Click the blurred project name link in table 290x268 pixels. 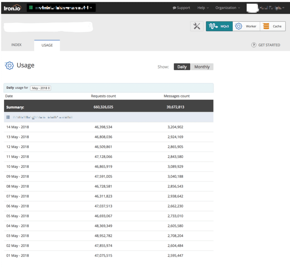pyautogui.click(x=43, y=117)
